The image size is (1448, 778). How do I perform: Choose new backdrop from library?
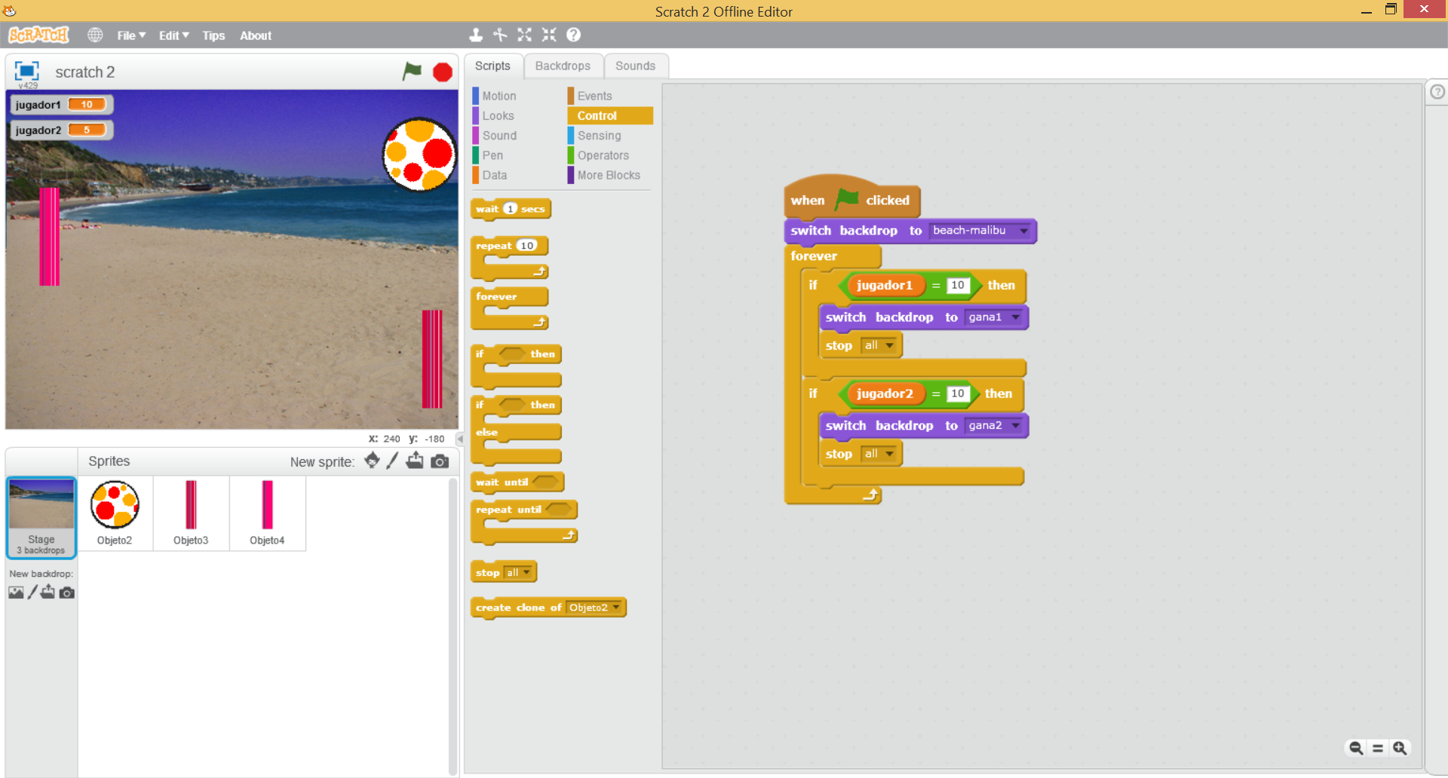click(16, 593)
